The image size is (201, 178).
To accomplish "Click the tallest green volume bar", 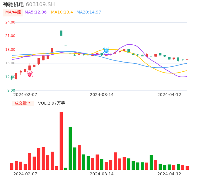I will 70,148.
